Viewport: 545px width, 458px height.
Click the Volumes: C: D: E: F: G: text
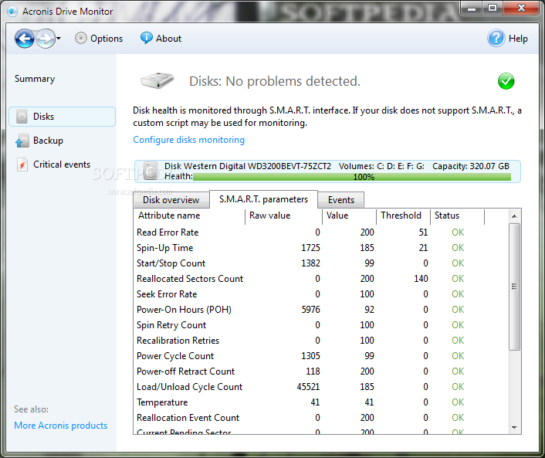tap(381, 166)
